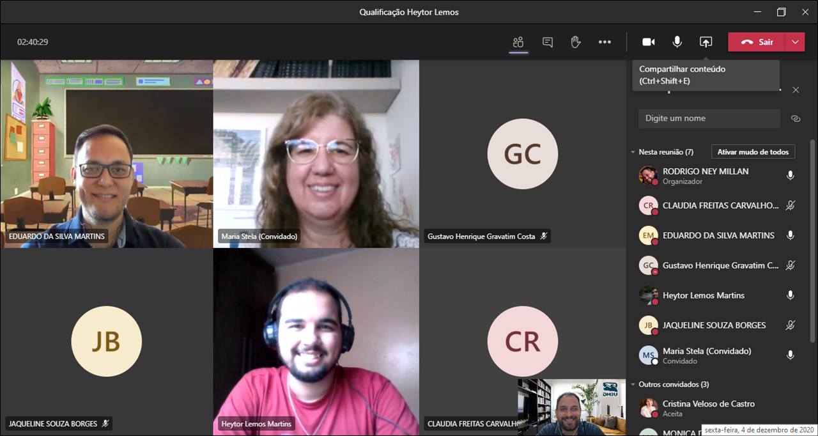Click 'RODRIGO NEY MILLAN' name in list

pyautogui.click(x=706, y=171)
